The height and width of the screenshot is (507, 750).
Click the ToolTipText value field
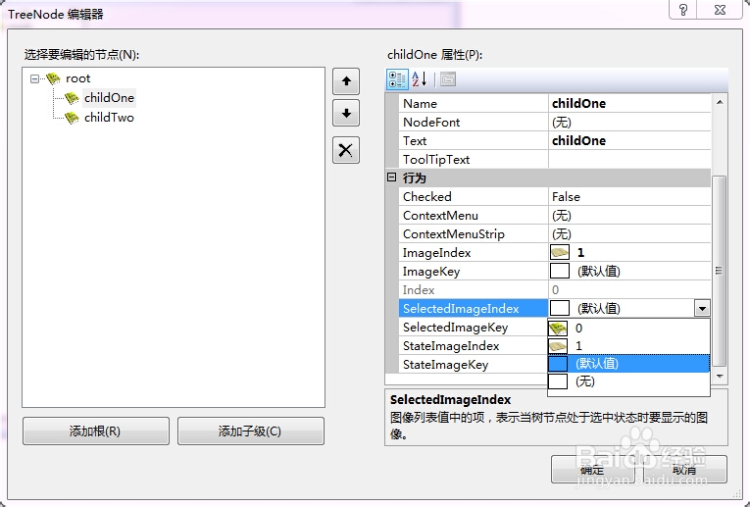click(629, 159)
